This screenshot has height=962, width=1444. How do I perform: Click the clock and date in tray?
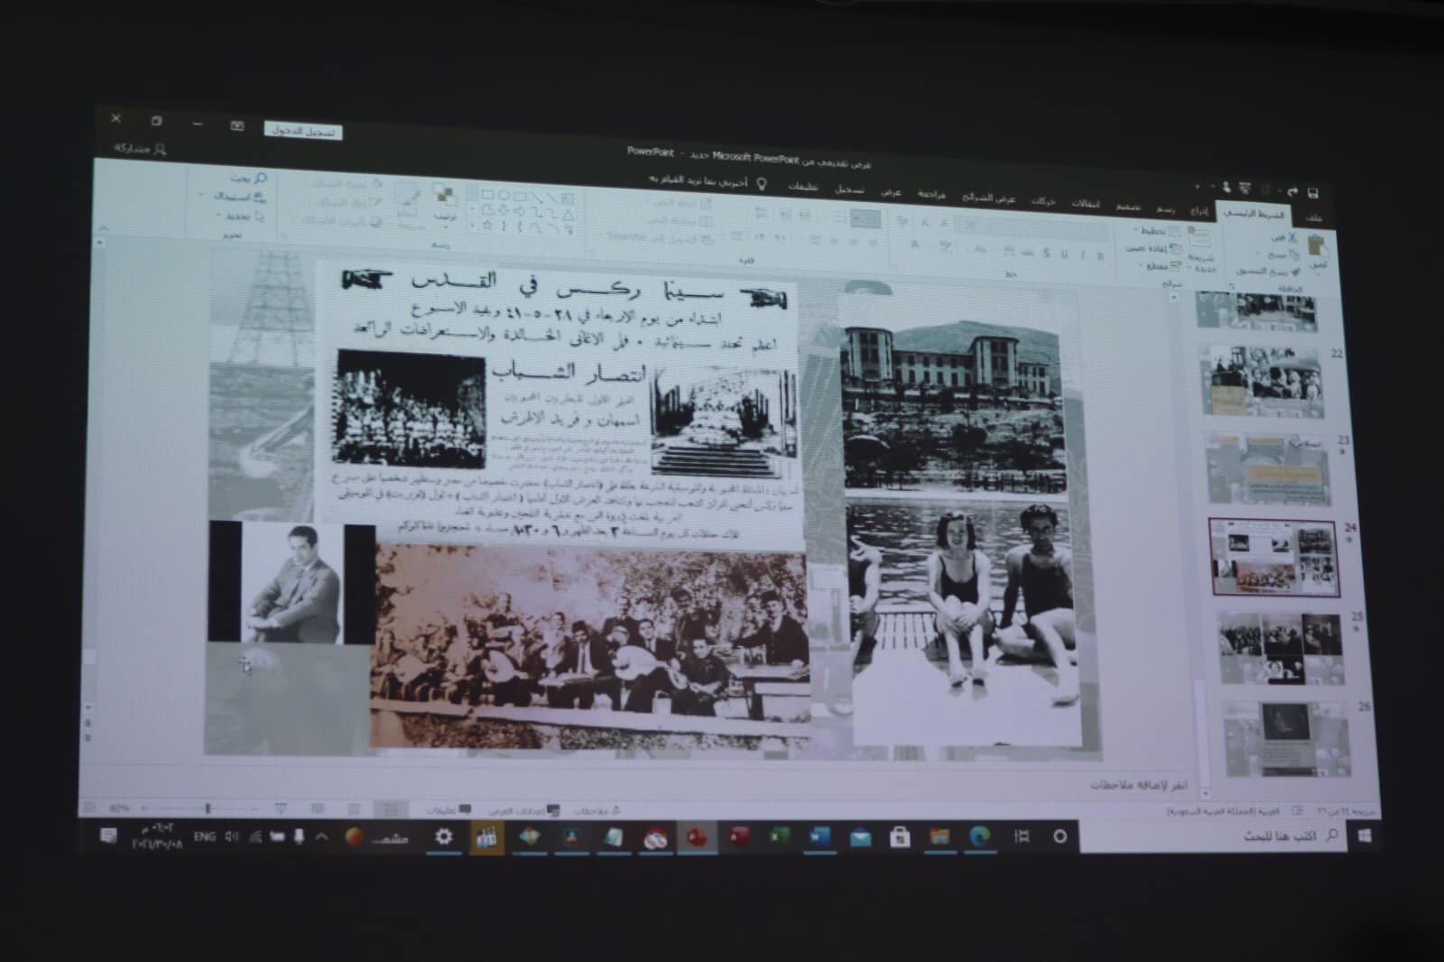(157, 836)
